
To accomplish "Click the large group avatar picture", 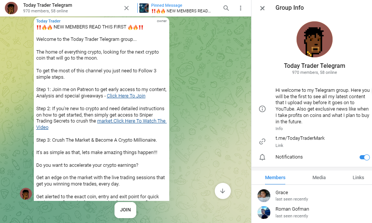I will tap(314, 39).
